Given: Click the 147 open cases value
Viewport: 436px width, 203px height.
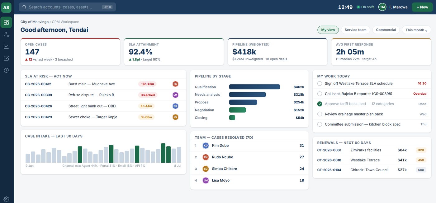Looking at the screenshot, I should pos(32,52).
